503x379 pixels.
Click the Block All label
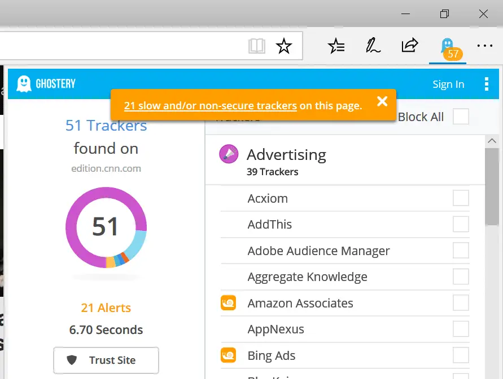(x=421, y=117)
